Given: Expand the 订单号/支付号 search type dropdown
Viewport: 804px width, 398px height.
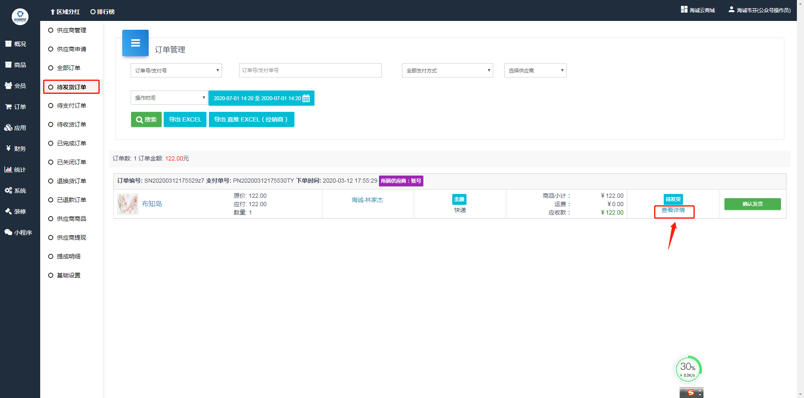Looking at the screenshot, I should (x=176, y=70).
